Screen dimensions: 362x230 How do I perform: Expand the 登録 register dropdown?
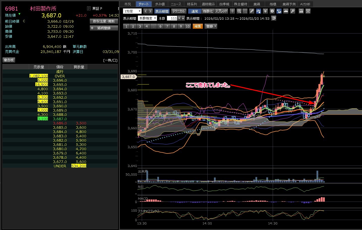tap(211, 26)
